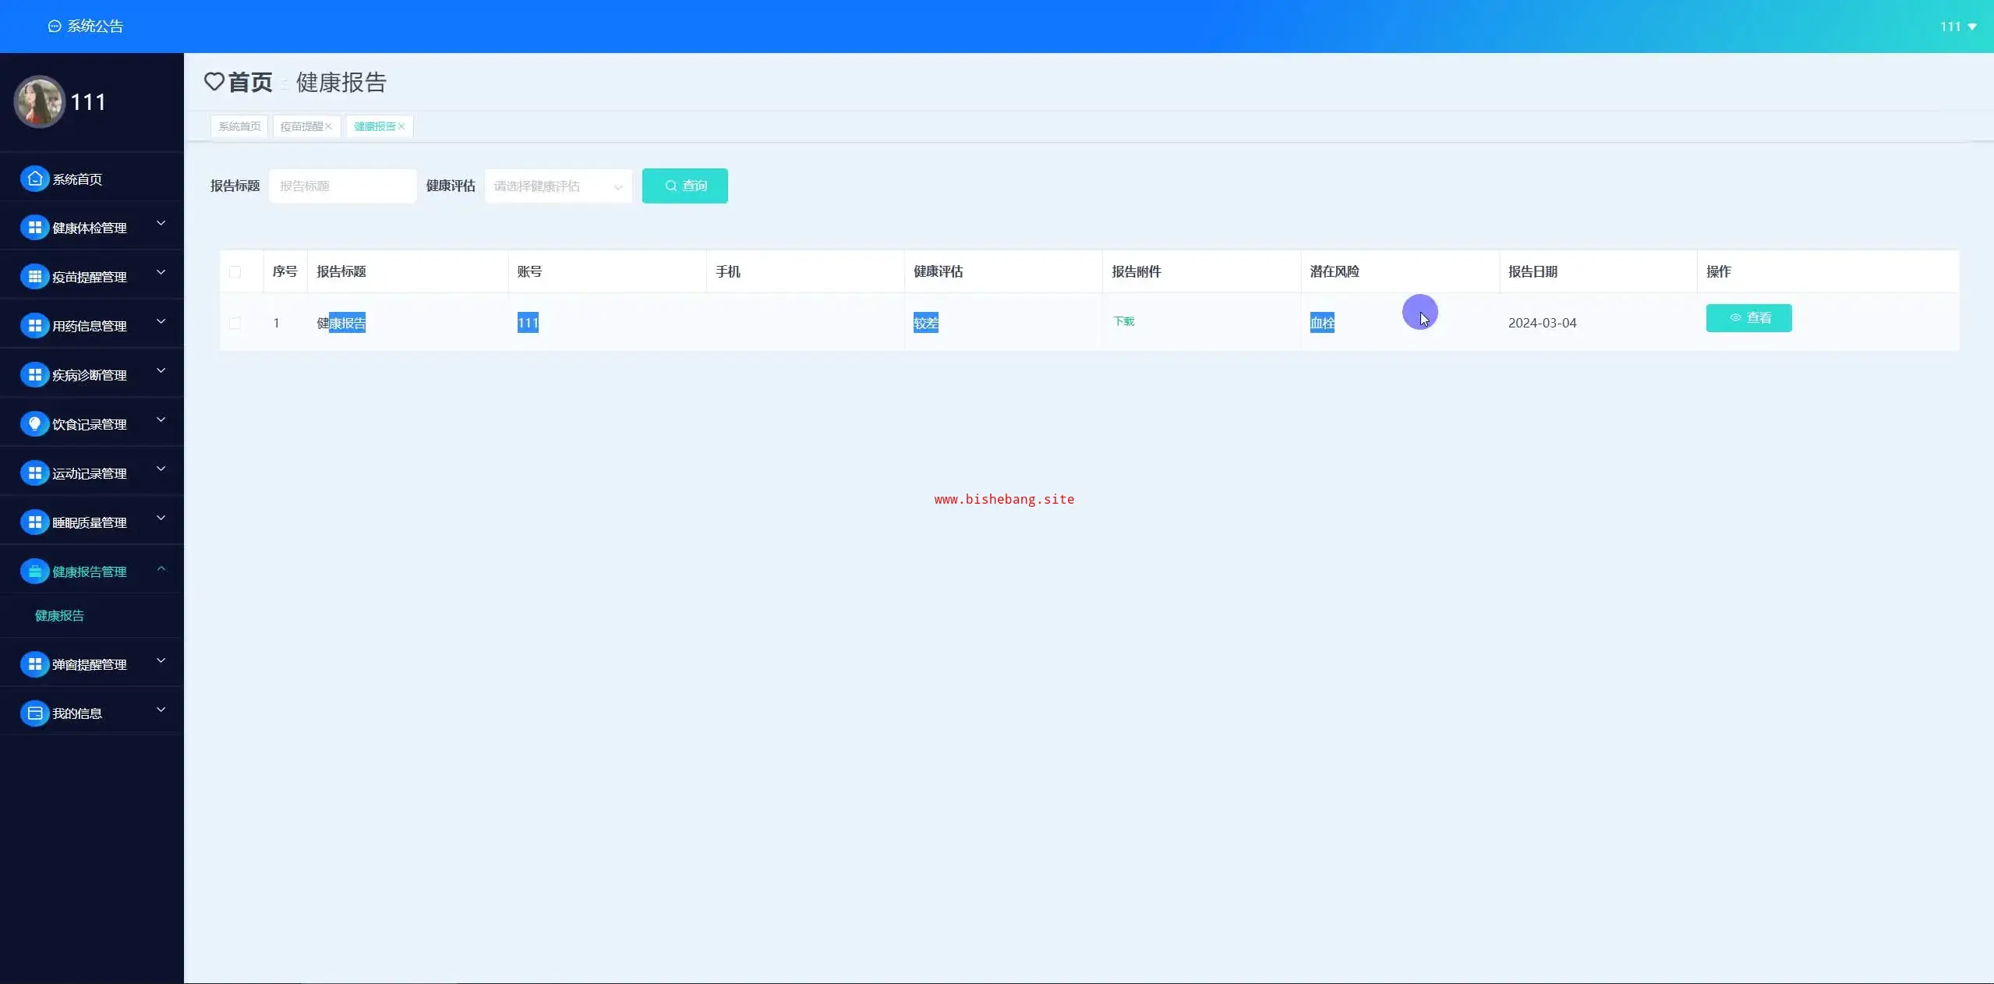Expand the 健康体检管理 menu chevron
1994x984 pixels.
tap(161, 224)
